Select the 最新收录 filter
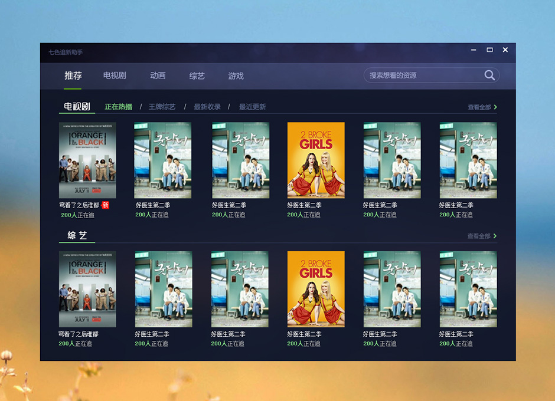555x401 pixels. click(207, 107)
